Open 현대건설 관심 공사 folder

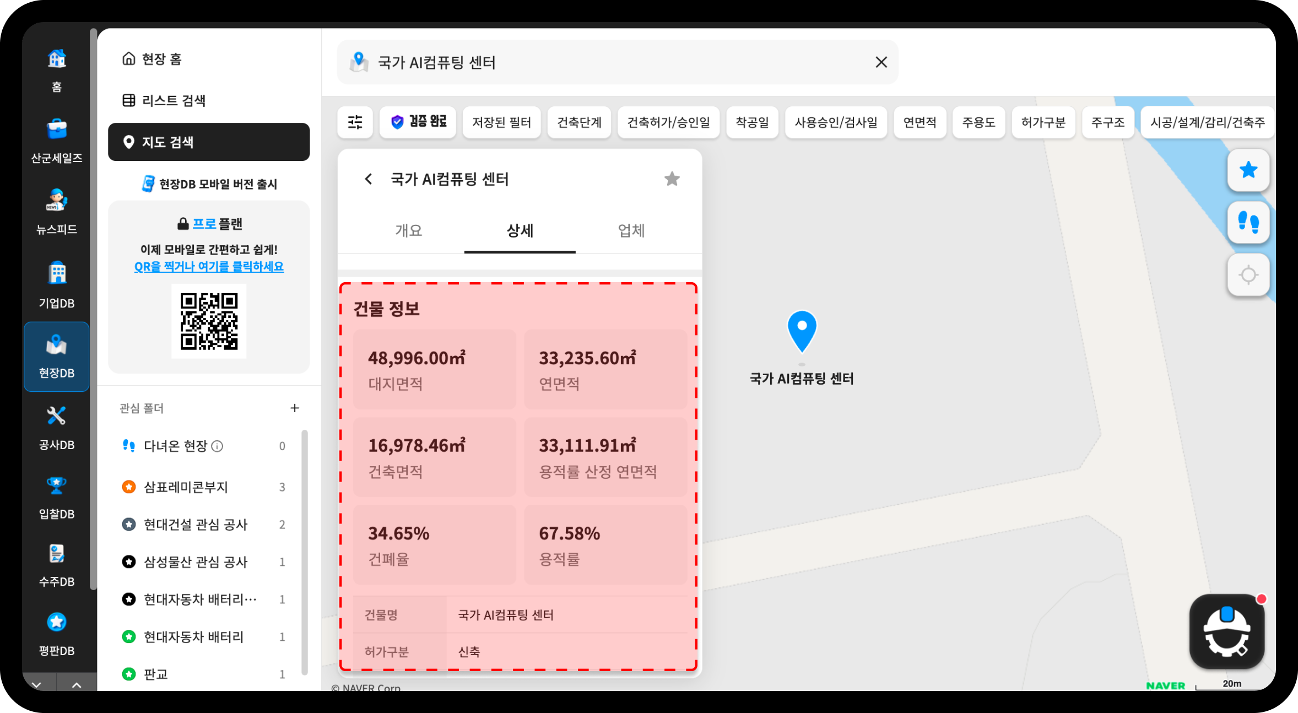(x=204, y=524)
